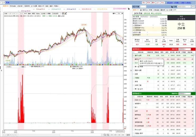This screenshot has width=196, height=137.
Task: Tick the checkbox for 元大 row
Action: 133,63
